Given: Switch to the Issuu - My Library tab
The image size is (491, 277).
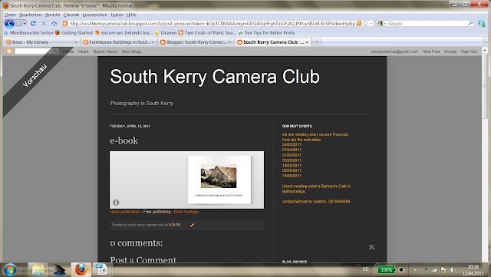Looking at the screenshot, I should coord(41,42).
